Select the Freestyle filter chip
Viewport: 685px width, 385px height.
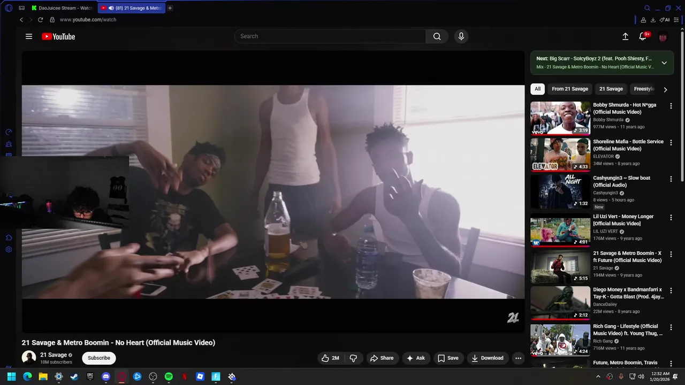[x=644, y=89]
